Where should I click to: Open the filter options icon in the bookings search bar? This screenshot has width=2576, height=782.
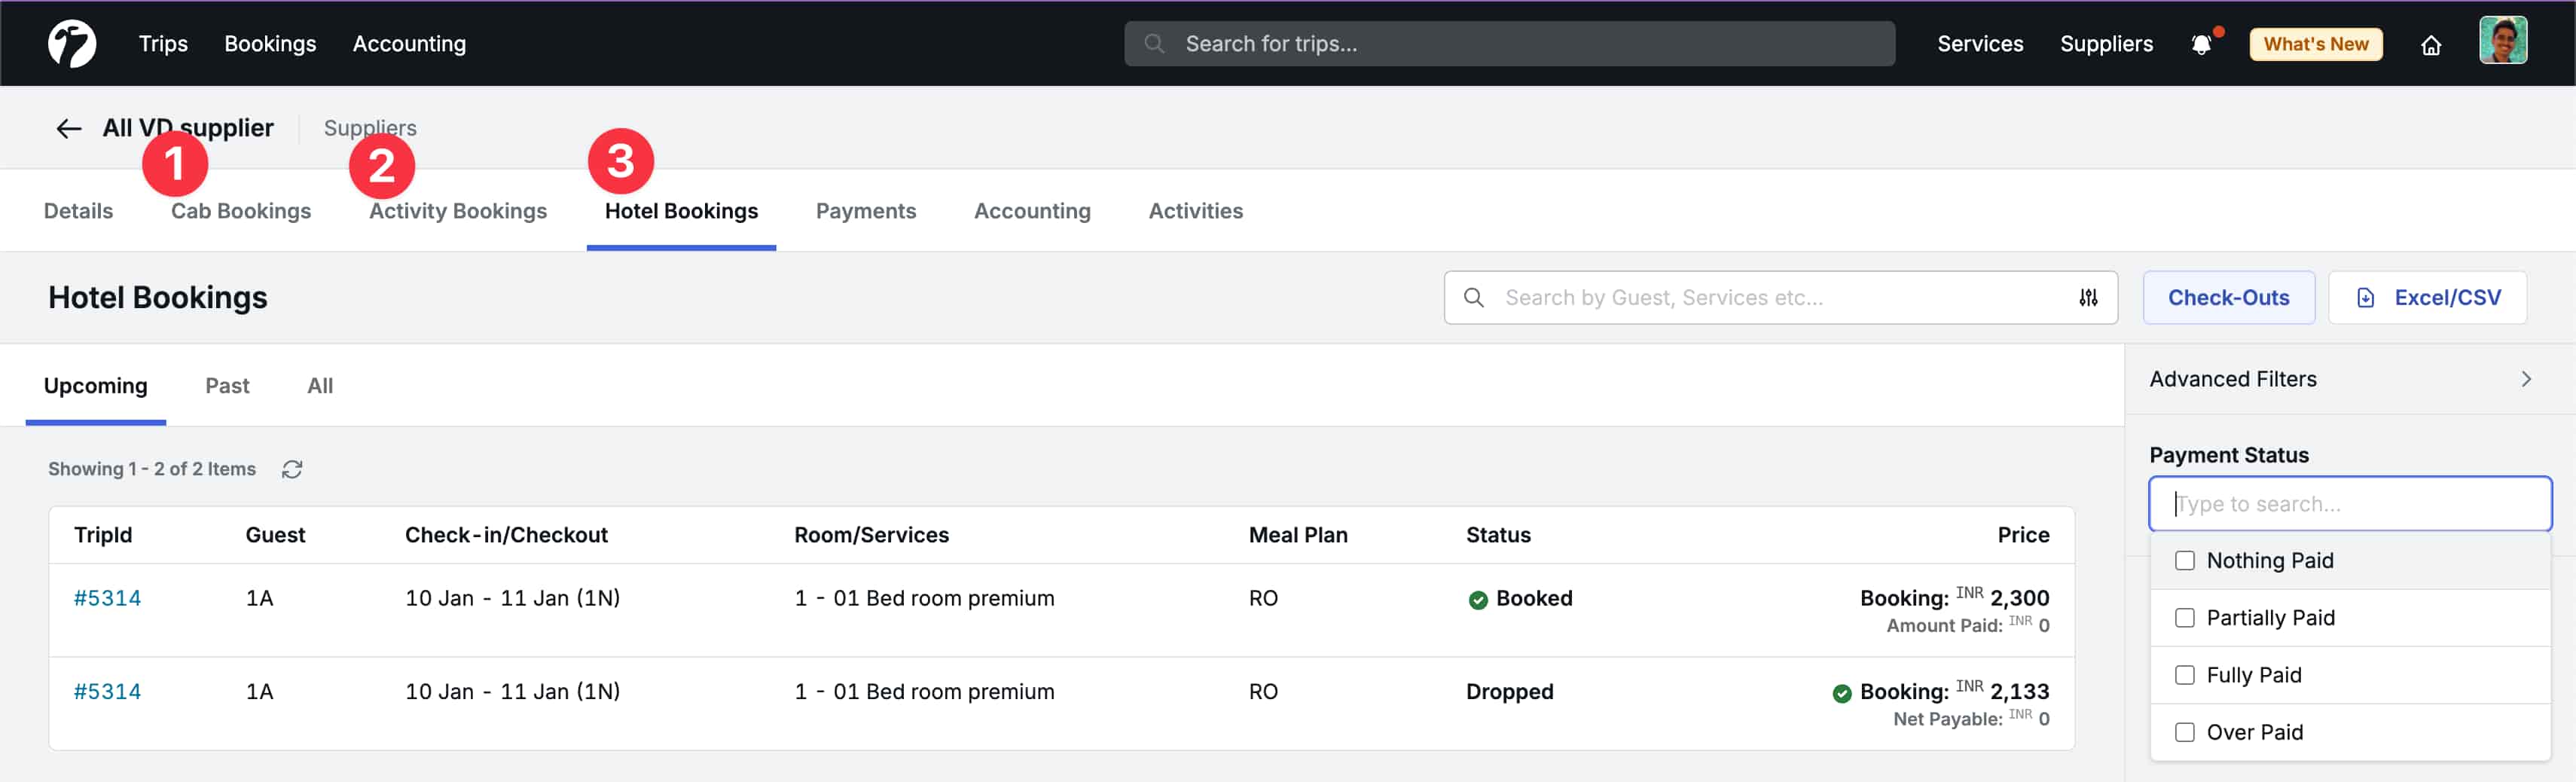[x=2090, y=297]
